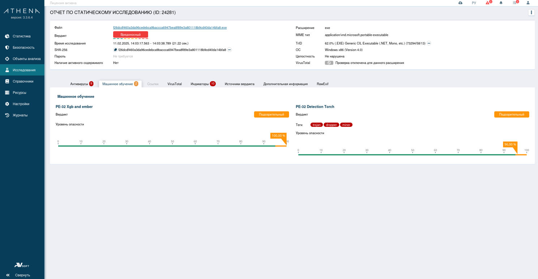
Task: Expand the TrID details ellipsis
Action: [429, 43]
